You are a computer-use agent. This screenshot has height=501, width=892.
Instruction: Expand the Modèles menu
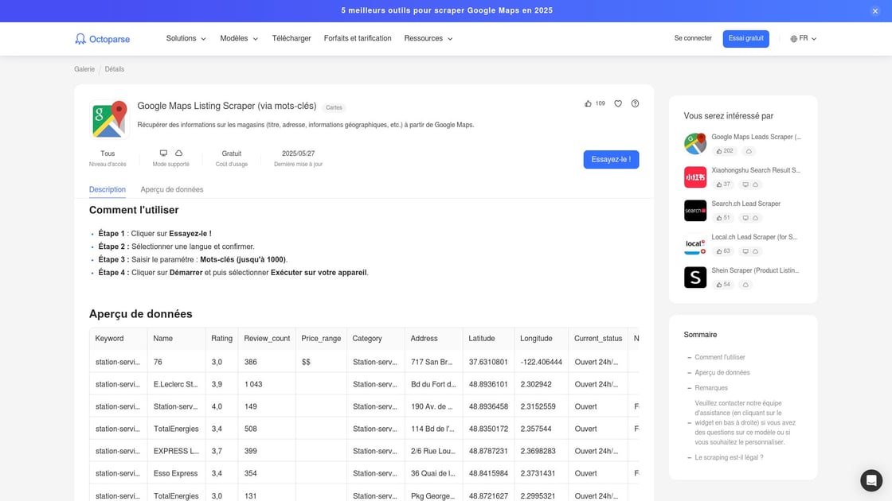[x=239, y=39]
